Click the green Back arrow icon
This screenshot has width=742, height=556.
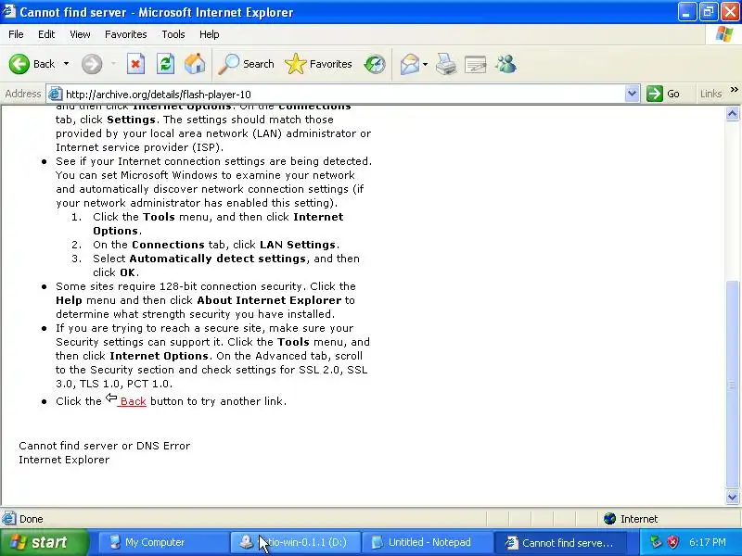[19, 64]
